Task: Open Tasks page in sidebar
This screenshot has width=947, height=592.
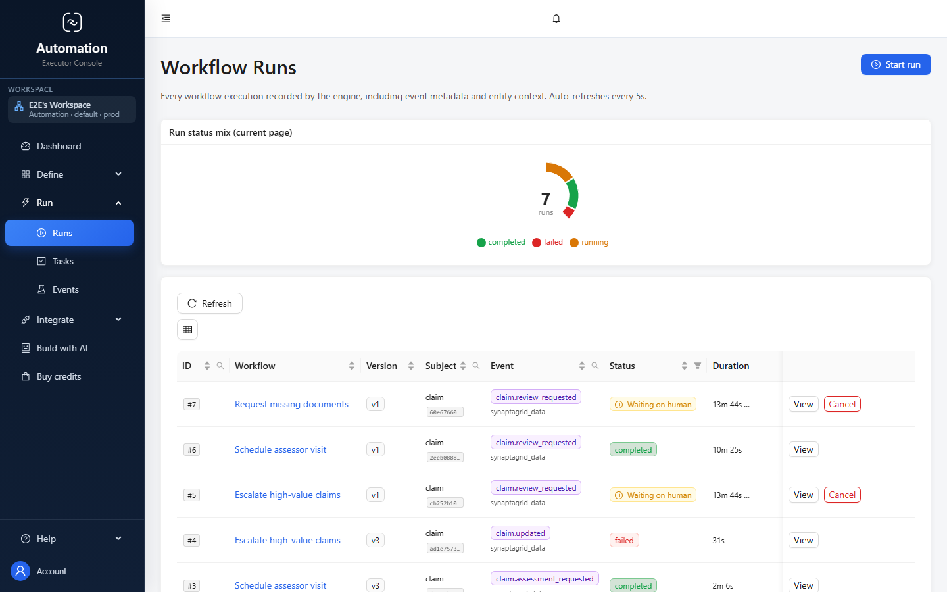Action: [69, 261]
